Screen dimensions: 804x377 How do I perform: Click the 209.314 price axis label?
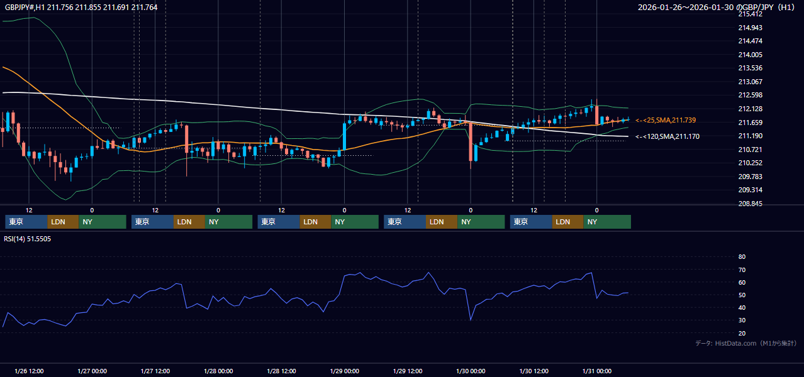click(750, 190)
